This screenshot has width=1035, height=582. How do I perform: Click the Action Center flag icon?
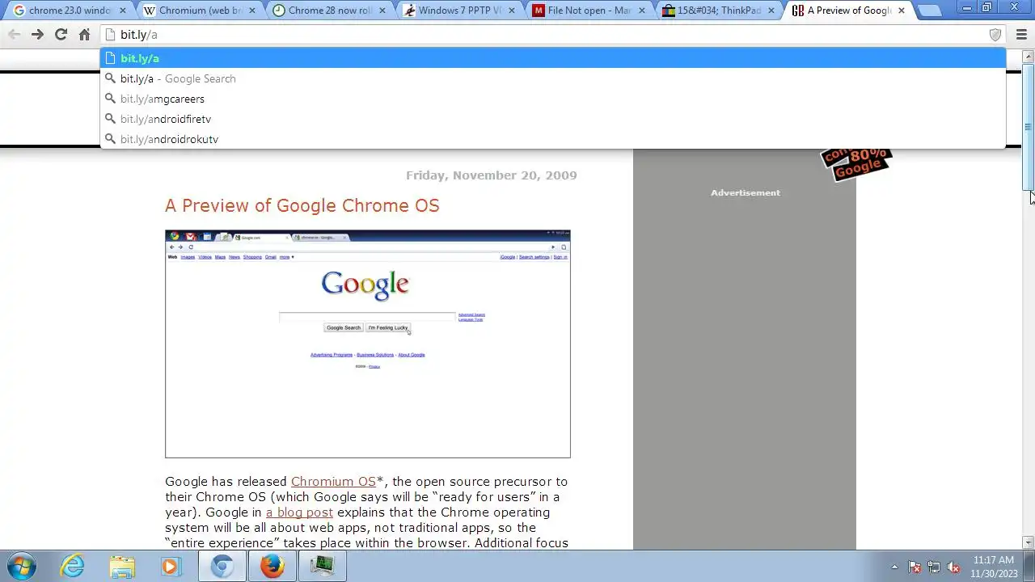point(915,567)
